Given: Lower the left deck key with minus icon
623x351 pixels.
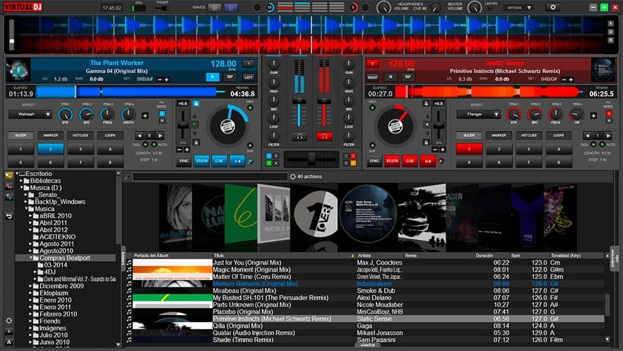Looking at the screenshot, I should point(160,79).
